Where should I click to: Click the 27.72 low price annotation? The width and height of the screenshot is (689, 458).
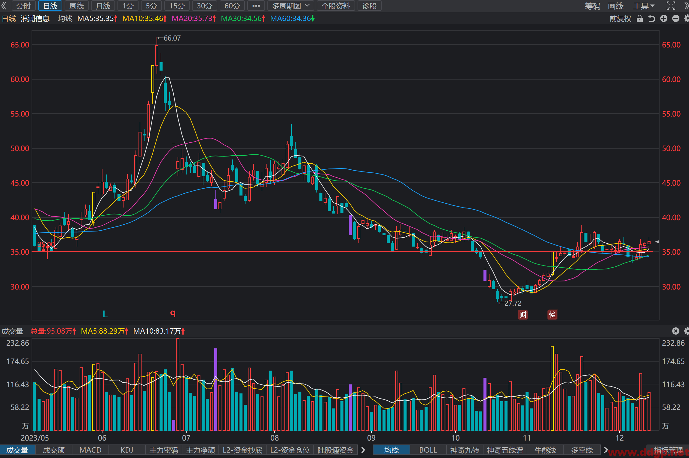510,303
